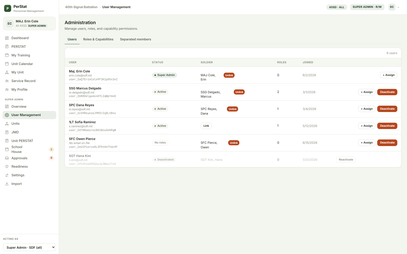Screen dimensions: 407x254
Task: Assign a role to Maj. Erin Cole
Action: [x=389, y=75]
